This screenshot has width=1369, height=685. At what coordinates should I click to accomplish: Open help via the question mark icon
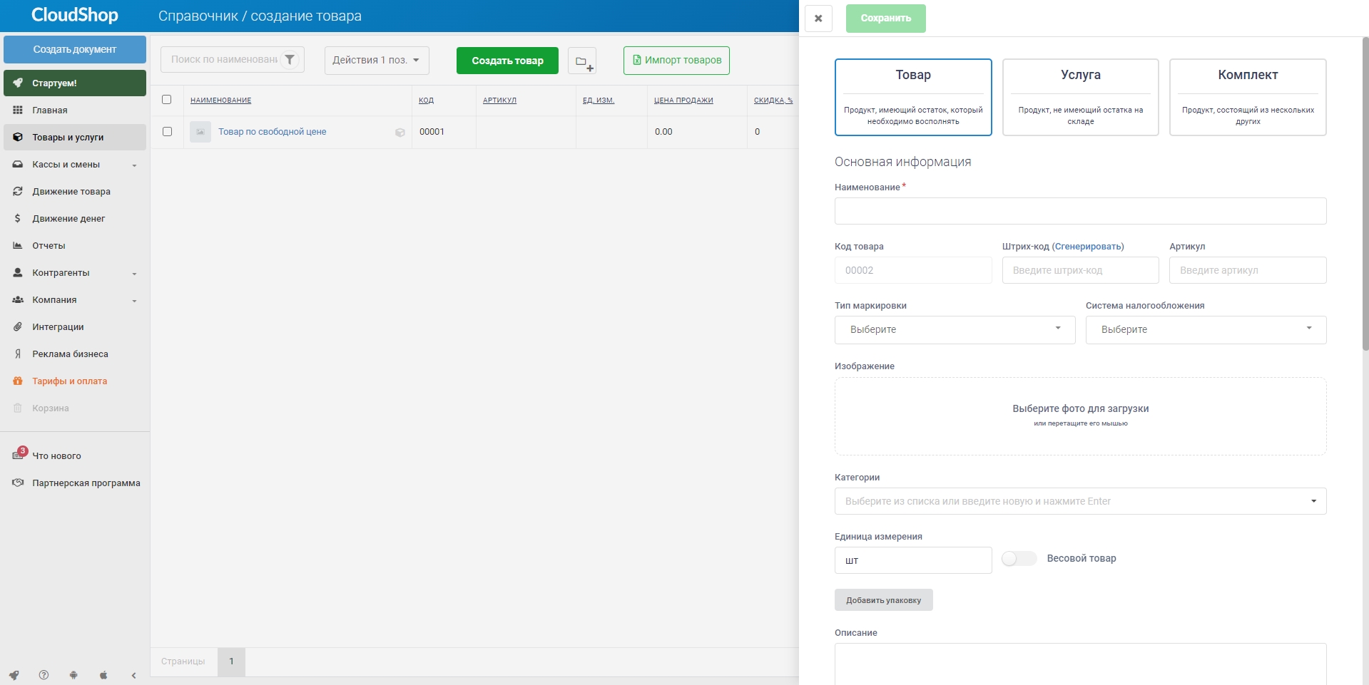pyautogui.click(x=44, y=675)
